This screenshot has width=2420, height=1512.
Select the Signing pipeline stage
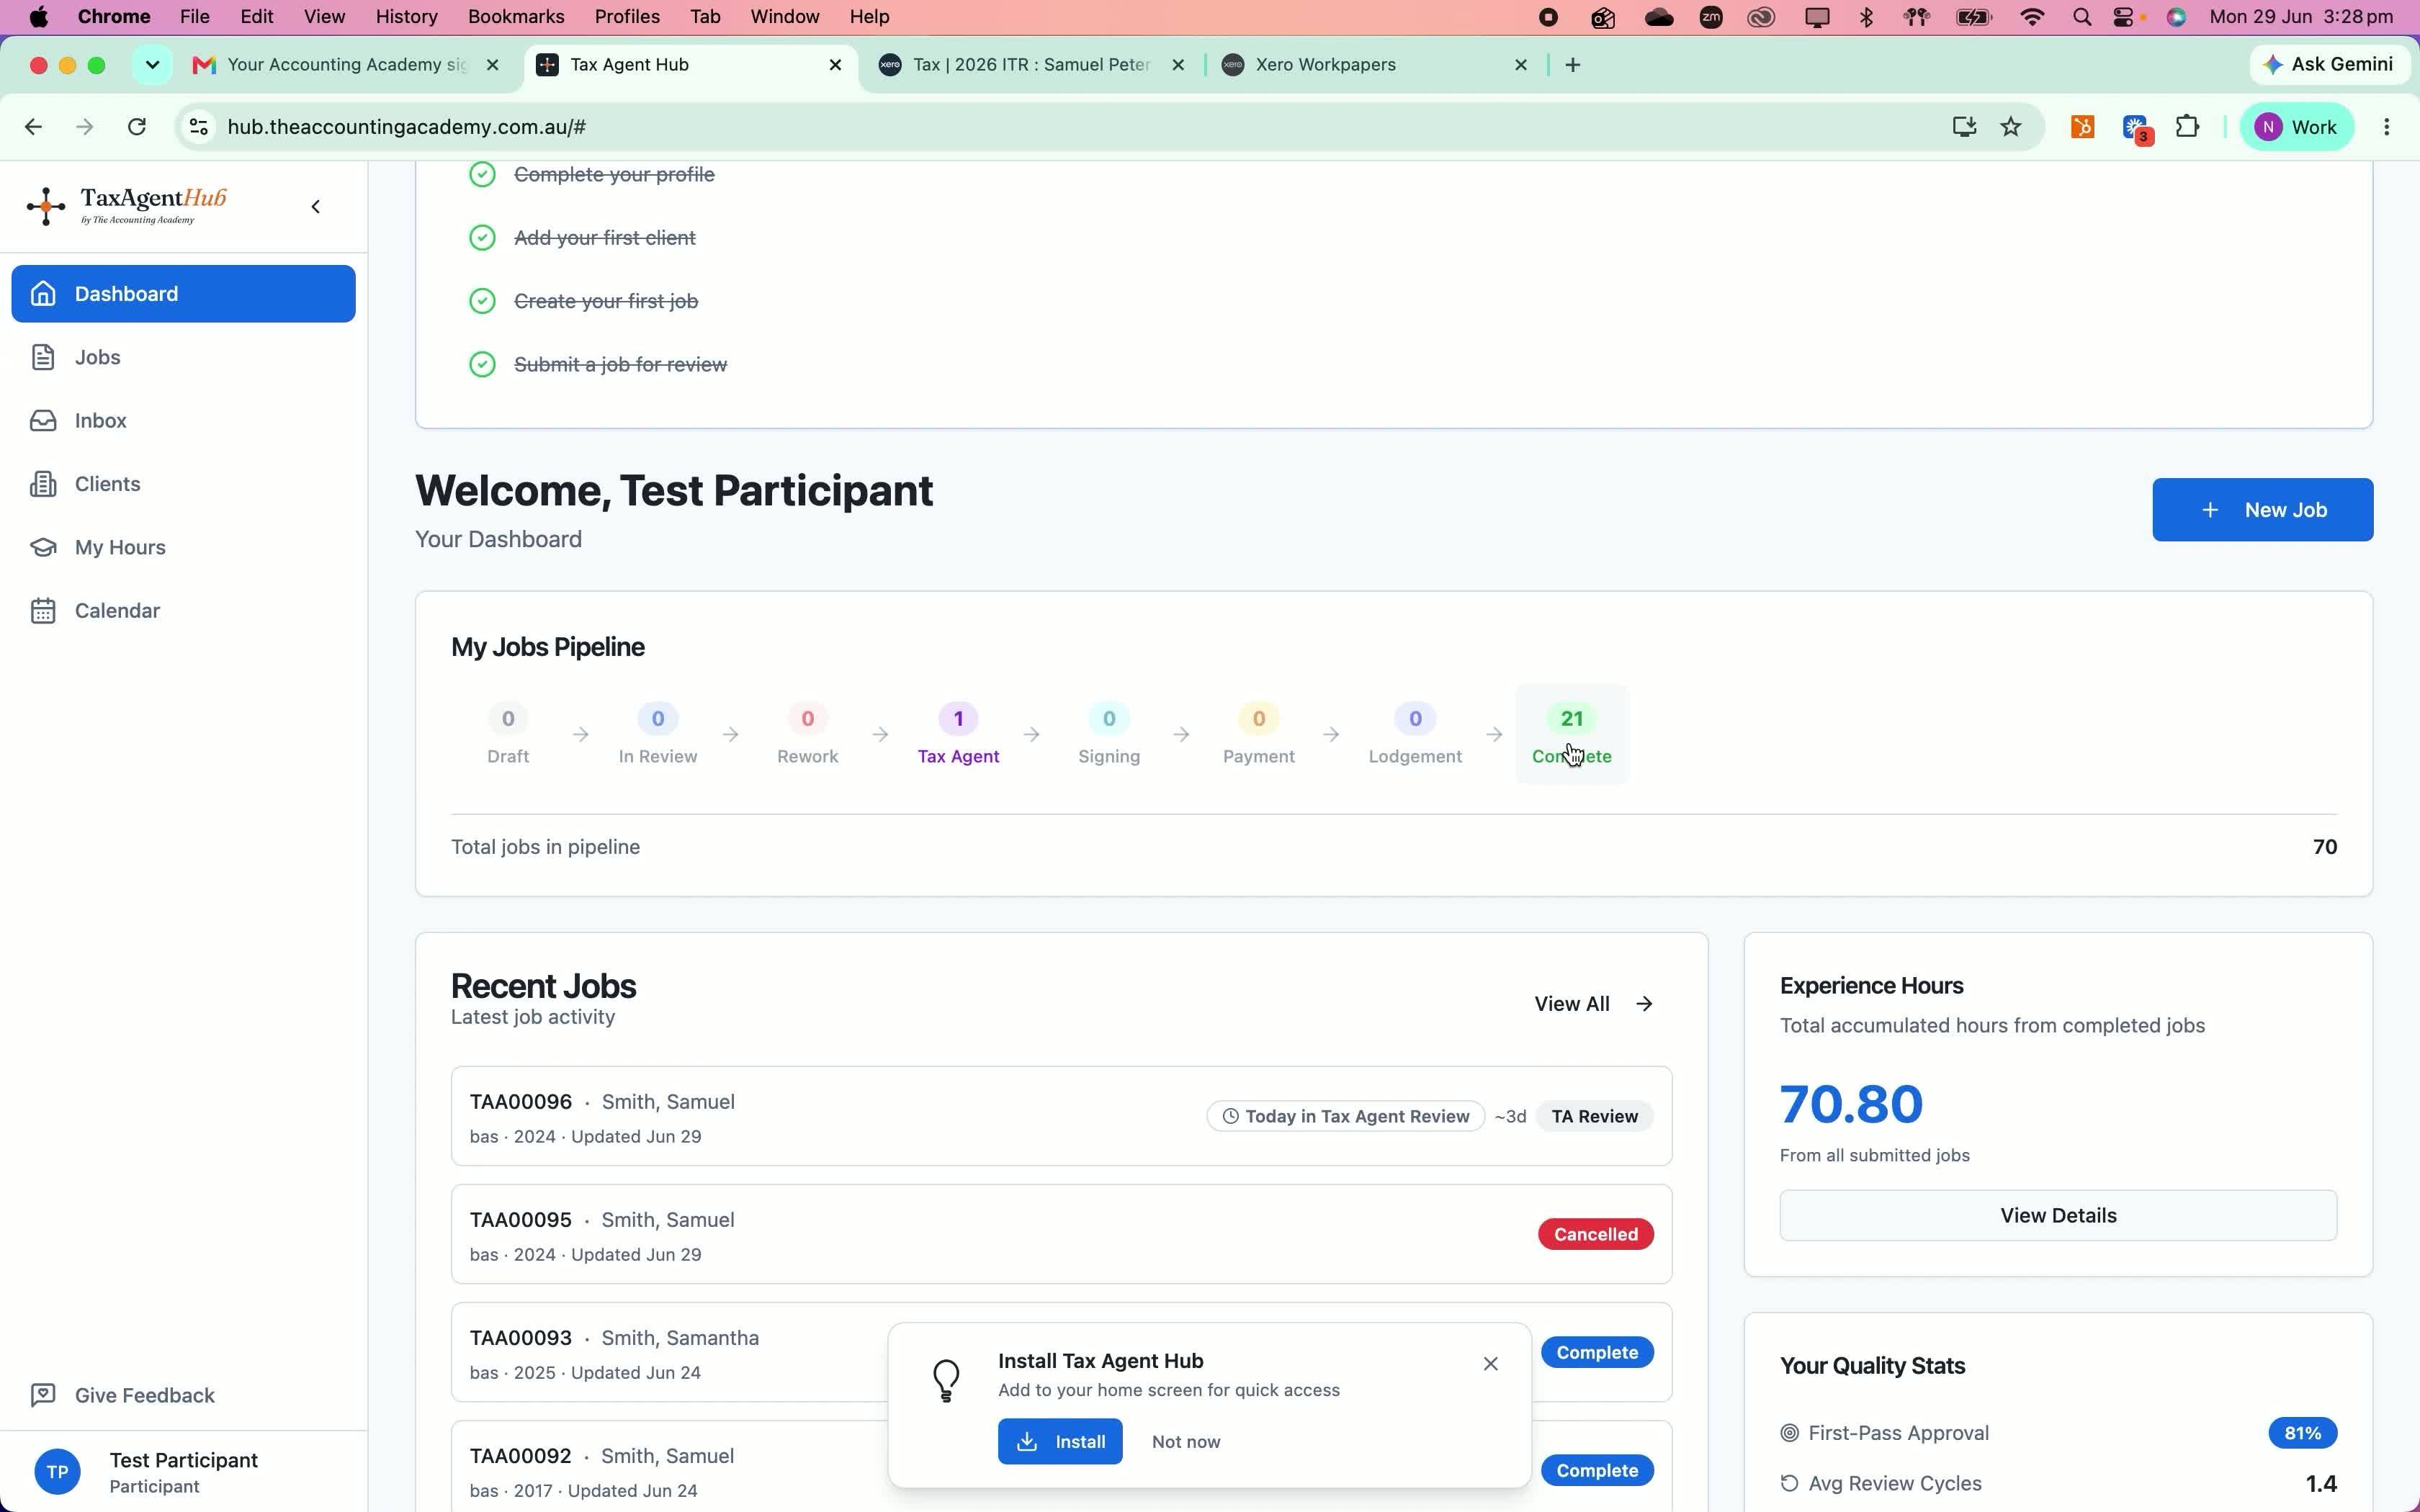tap(1109, 734)
